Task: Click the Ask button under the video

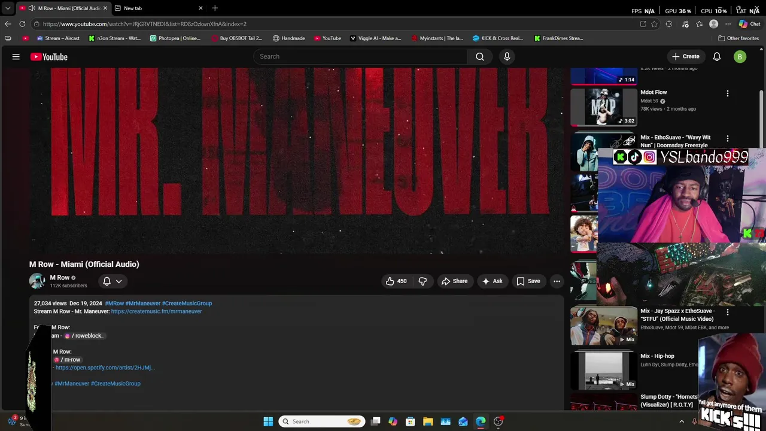Action: click(x=492, y=281)
